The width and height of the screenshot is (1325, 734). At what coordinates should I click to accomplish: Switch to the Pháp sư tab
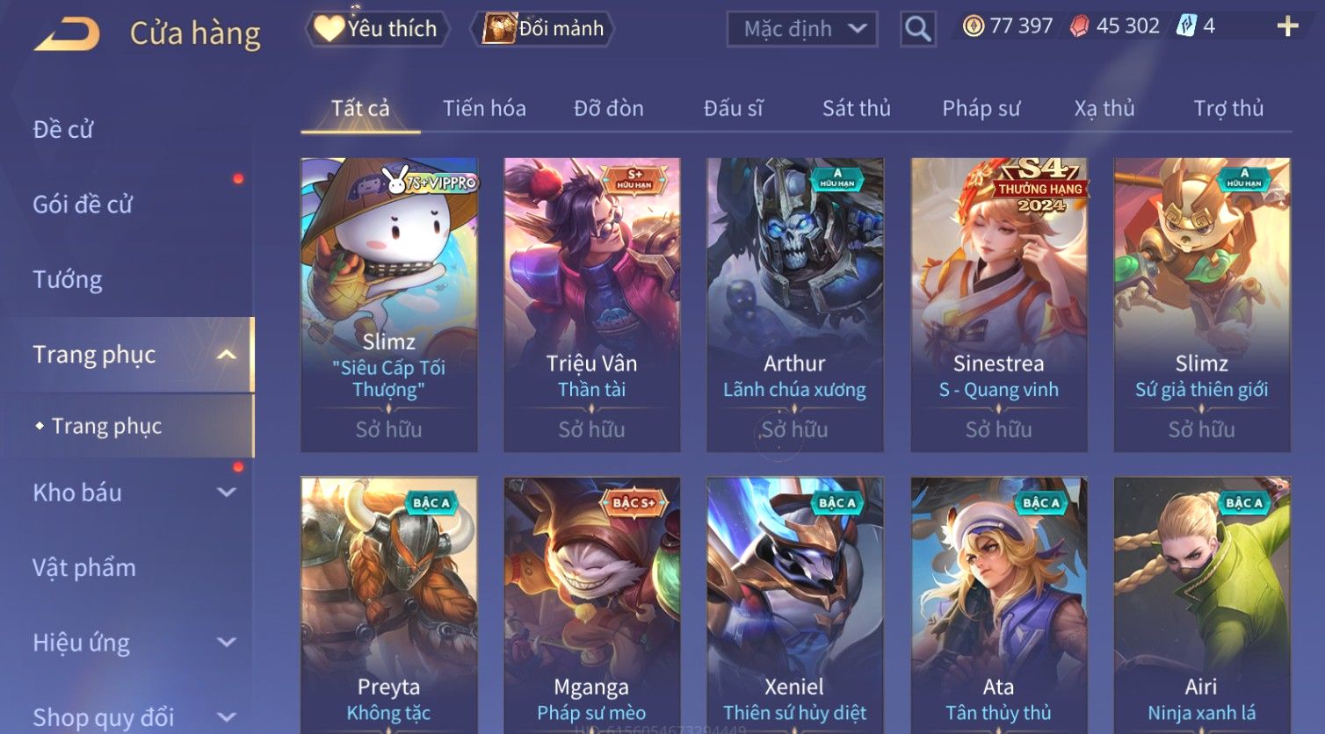coord(981,108)
